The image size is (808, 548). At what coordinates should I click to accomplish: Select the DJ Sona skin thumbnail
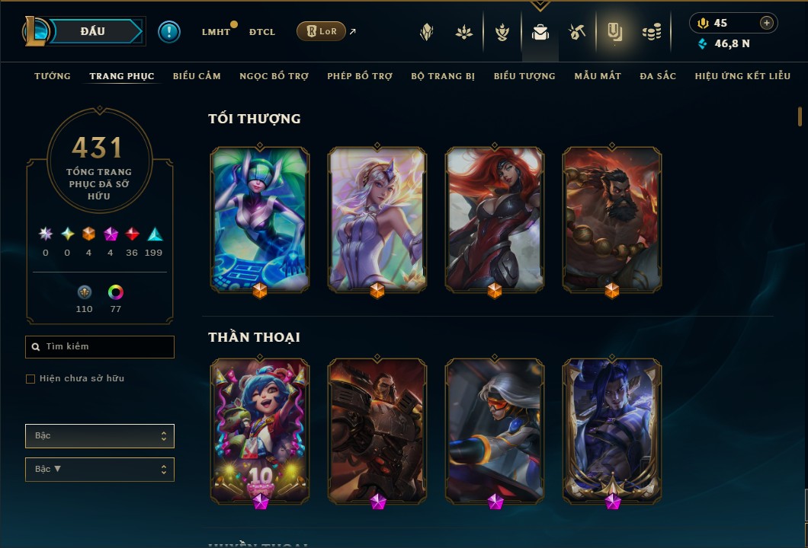tap(260, 220)
